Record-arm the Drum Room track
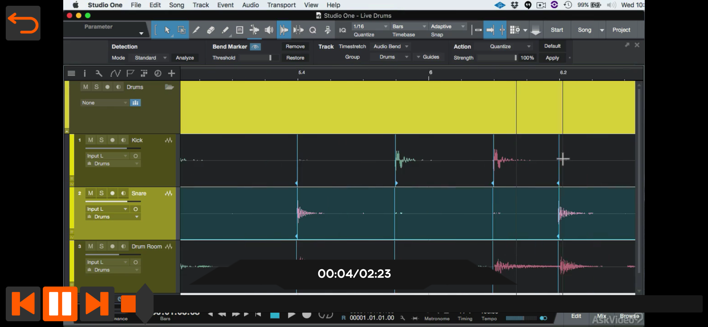Viewport: 708px width, 327px height. [112, 246]
